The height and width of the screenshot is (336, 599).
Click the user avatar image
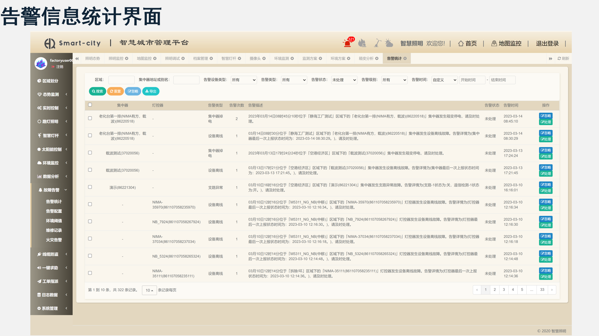click(41, 63)
